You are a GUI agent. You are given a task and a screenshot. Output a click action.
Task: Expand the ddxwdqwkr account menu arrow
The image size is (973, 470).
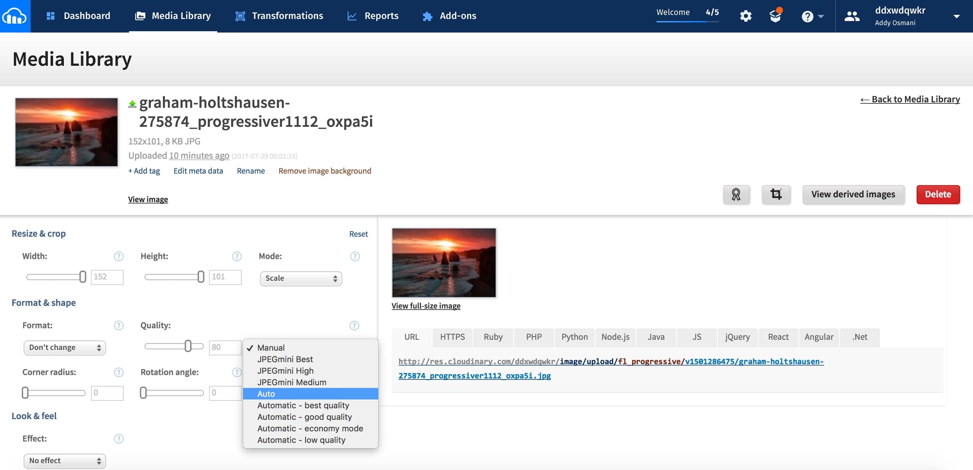[x=956, y=16]
